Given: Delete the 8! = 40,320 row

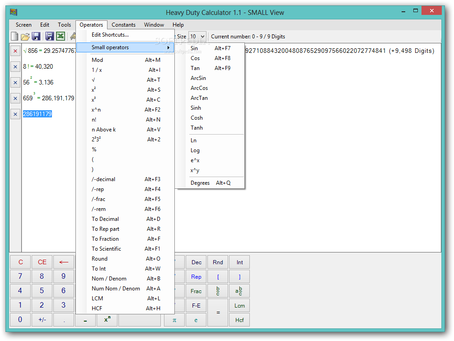Looking at the screenshot, I should (15, 67).
